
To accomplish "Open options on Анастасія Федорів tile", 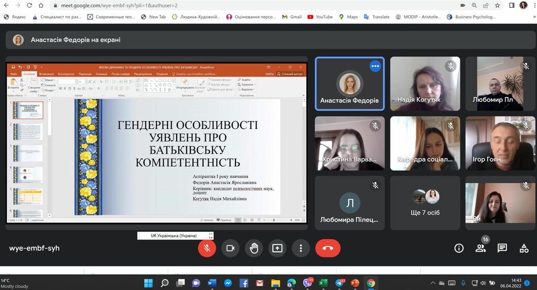I will click(x=374, y=66).
